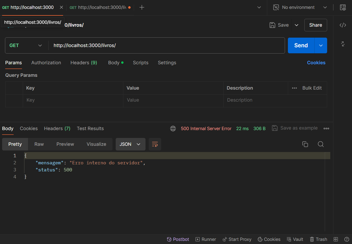Open the environment quick look icon
Viewport: 352px width, 244px height.
point(343,7)
